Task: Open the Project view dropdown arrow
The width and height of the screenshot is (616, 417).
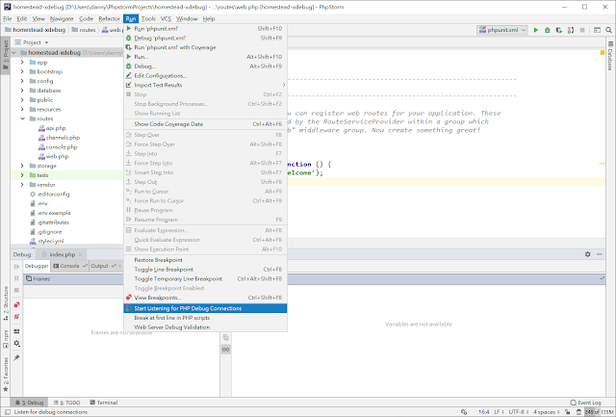Action: pyautogui.click(x=46, y=42)
